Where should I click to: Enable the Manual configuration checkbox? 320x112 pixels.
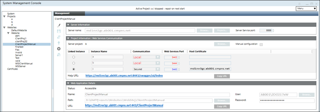[x=261, y=44]
